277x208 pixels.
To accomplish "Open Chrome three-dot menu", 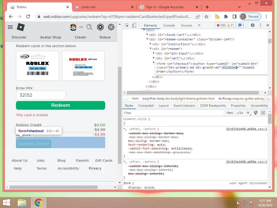I will tap(266, 17).
